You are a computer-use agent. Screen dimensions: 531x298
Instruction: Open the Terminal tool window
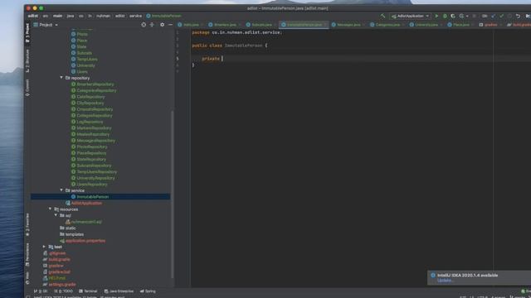88,291
